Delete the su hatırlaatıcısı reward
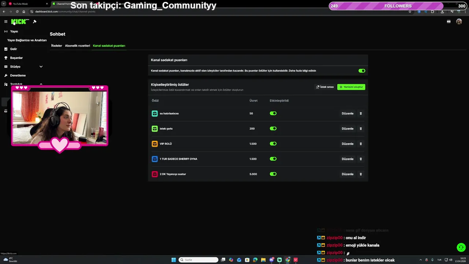 pos(361,114)
